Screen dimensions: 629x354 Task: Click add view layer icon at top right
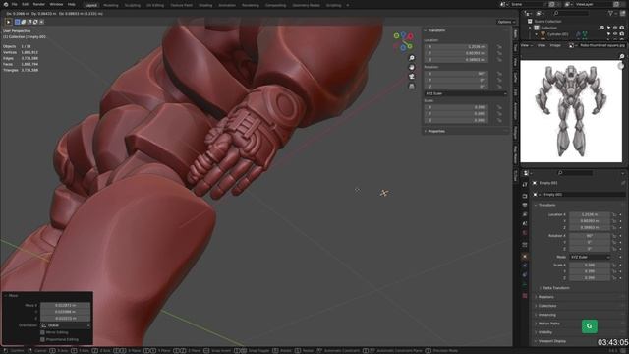click(616, 4)
